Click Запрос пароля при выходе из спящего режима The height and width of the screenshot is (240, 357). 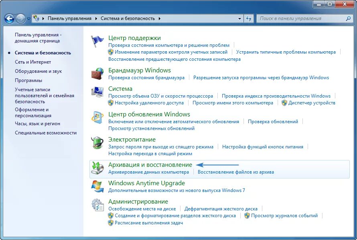[161, 147]
